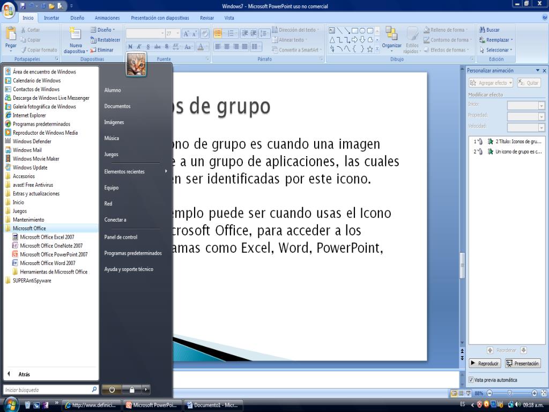Insert an oval shape from gallery
The image size is (549, 412).
pos(362,31)
